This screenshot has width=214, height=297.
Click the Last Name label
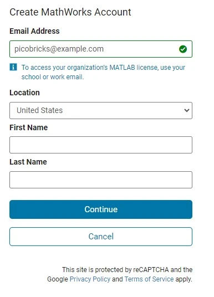(x=28, y=162)
